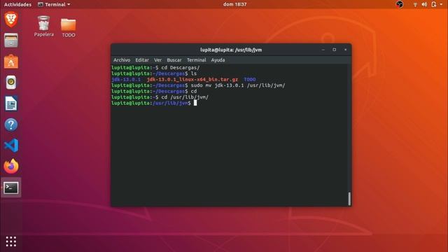Open the volume indicator in top bar
Viewport: 448px width, 252px height.
coord(424,4)
